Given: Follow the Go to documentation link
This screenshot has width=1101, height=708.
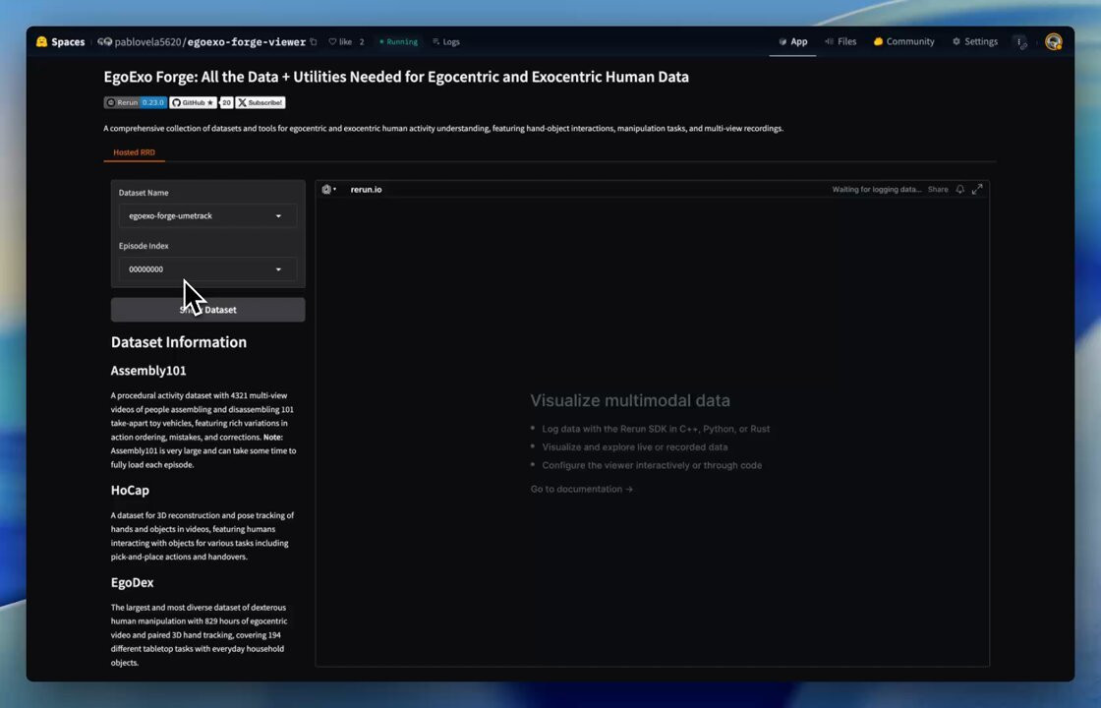Looking at the screenshot, I should [x=581, y=489].
